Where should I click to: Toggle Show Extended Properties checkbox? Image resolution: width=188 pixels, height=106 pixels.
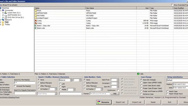pos(172,5)
